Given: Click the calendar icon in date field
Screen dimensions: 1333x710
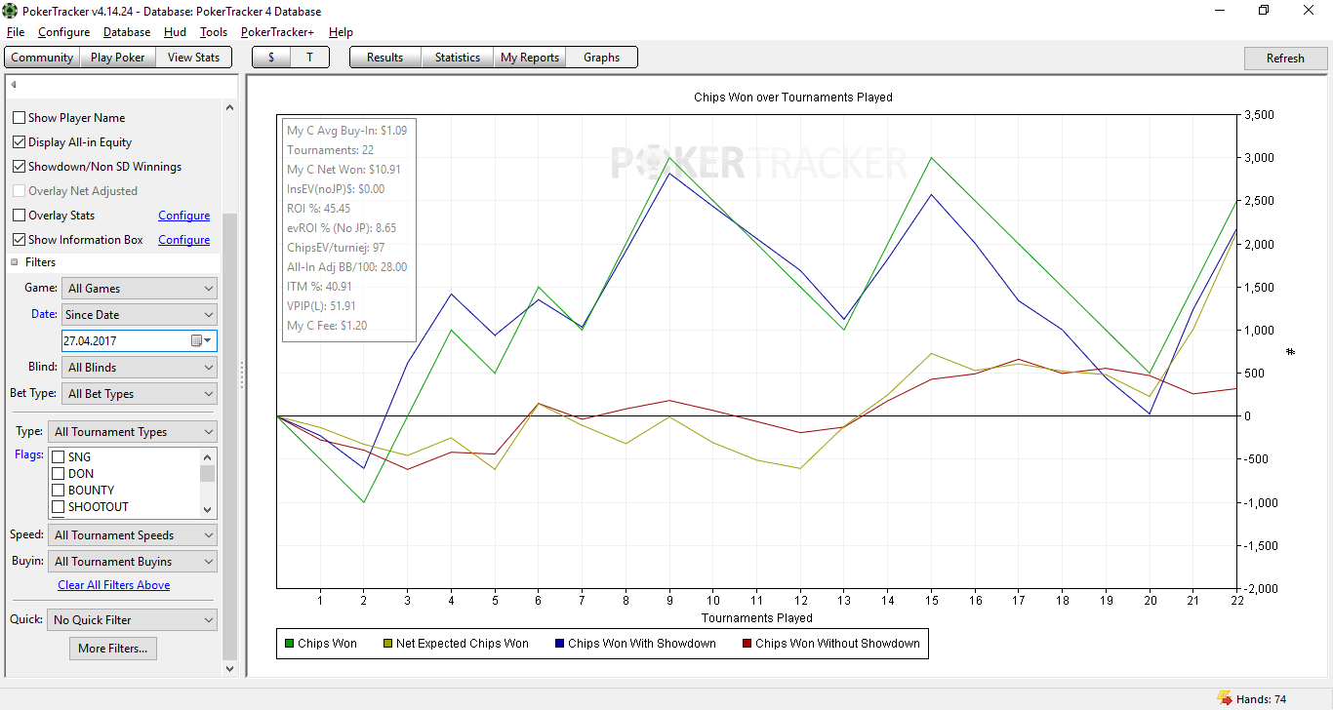Looking at the screenshot, I should 197,340.
